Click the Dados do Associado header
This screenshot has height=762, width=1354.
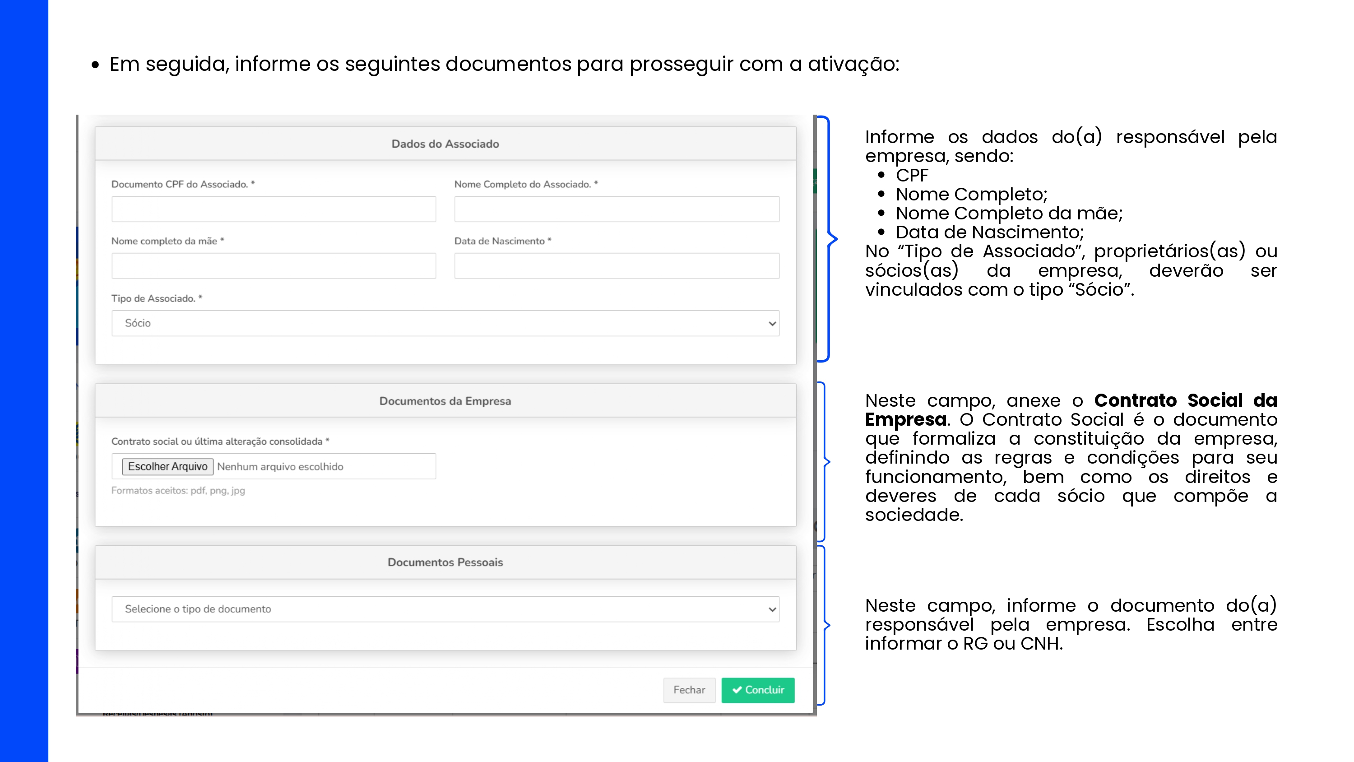[x=445, y=144]
